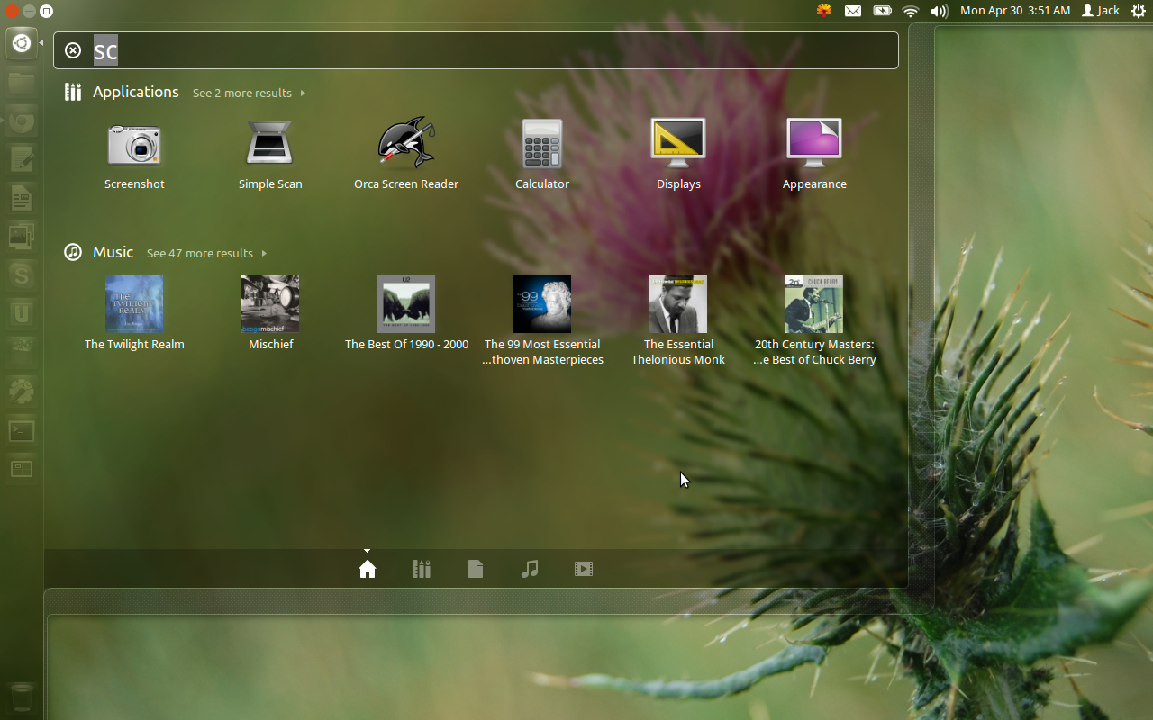The width and height of the screenshot is (1153, 720).
Task: Open the Trash in the launcher
Action: pyautogui.click(x=22, y=697)
